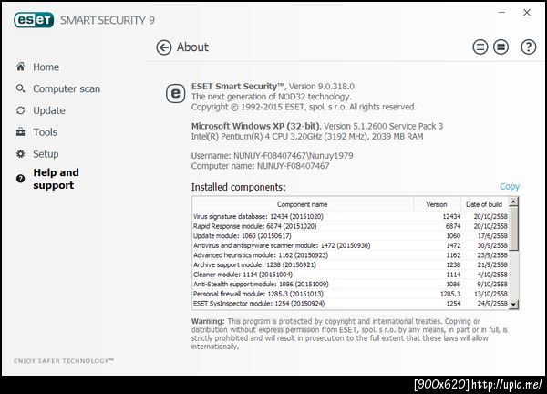Click the Update refresh icon

pos(21,110)
